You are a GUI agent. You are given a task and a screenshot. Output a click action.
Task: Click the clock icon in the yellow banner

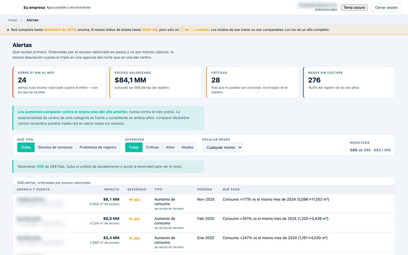[x=8, y=30]
